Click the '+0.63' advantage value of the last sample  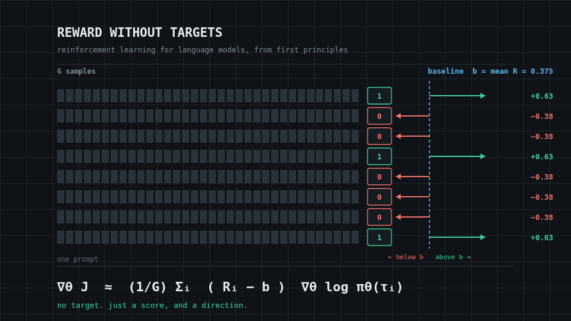(x=541, y=238)
